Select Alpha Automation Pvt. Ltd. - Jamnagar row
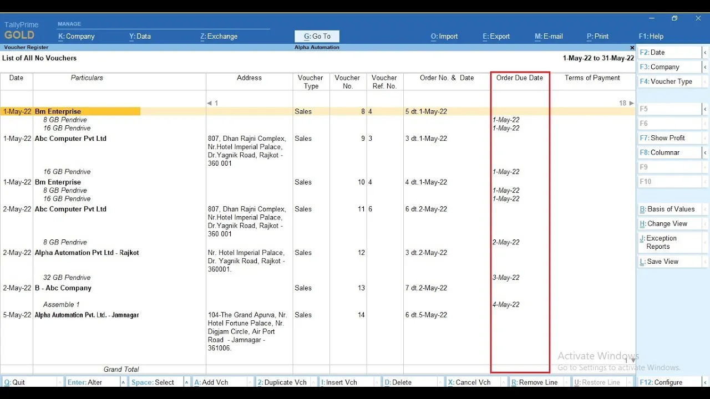The height and width of the screenshot is (399, 710). pyautogui.click(x=318, y=315)
